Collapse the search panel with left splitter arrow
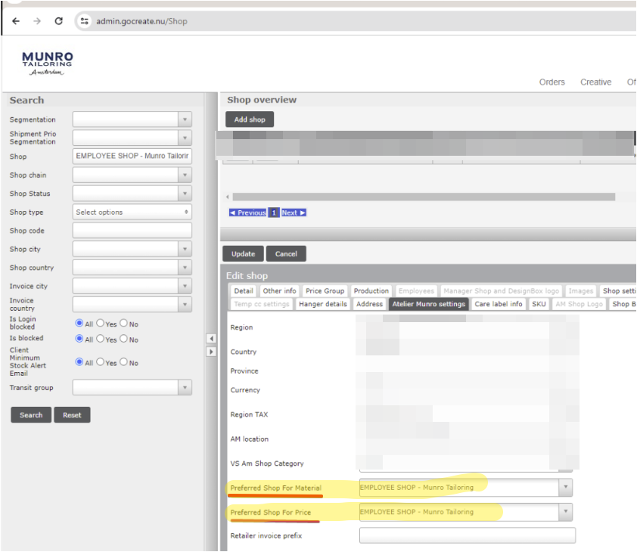The height and width of the screenshot is (555, 637). click(211, 339)
